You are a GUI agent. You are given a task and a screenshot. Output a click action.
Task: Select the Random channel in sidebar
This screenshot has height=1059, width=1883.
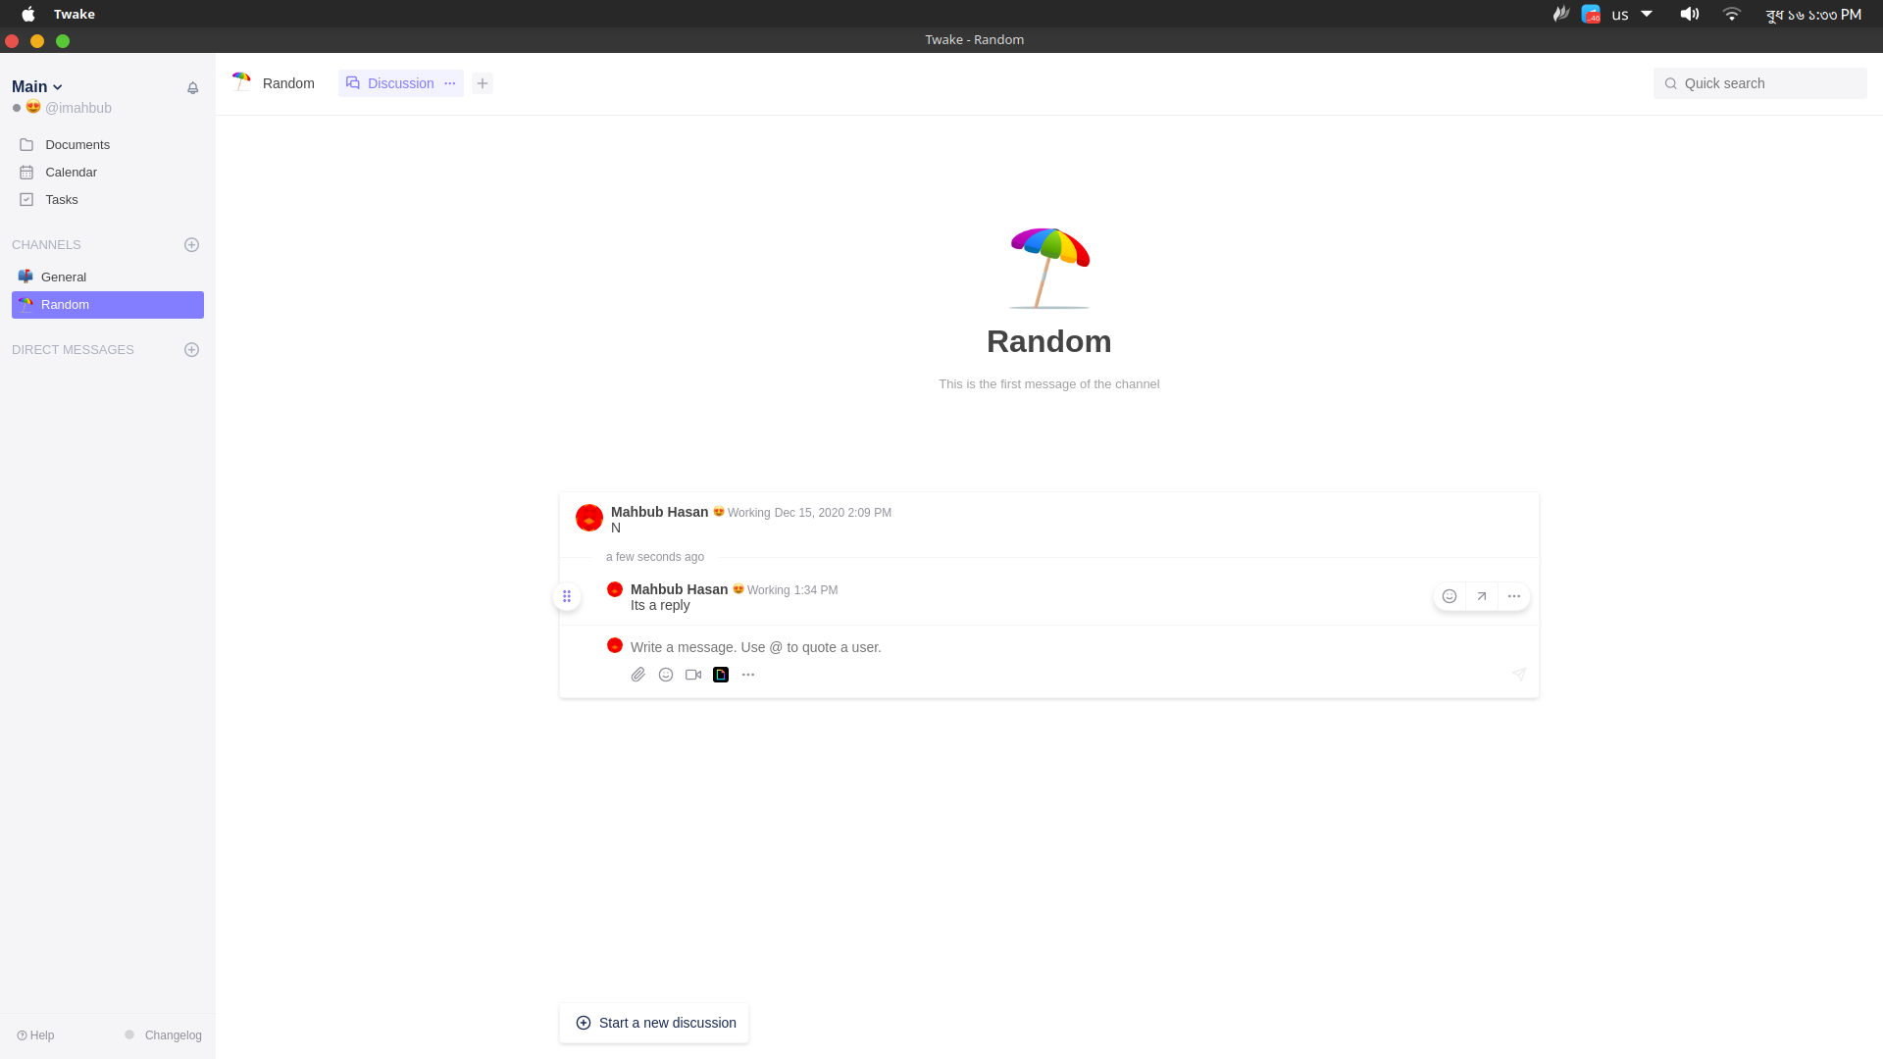[108, 305]
